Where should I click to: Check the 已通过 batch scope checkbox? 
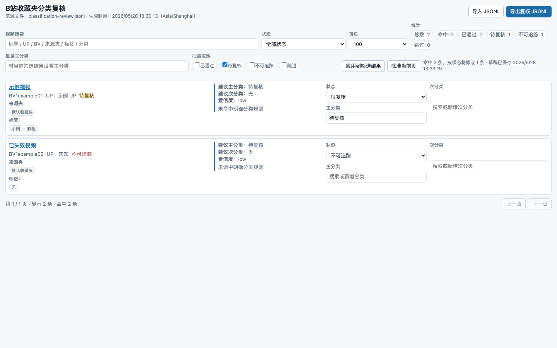(197, 65)
